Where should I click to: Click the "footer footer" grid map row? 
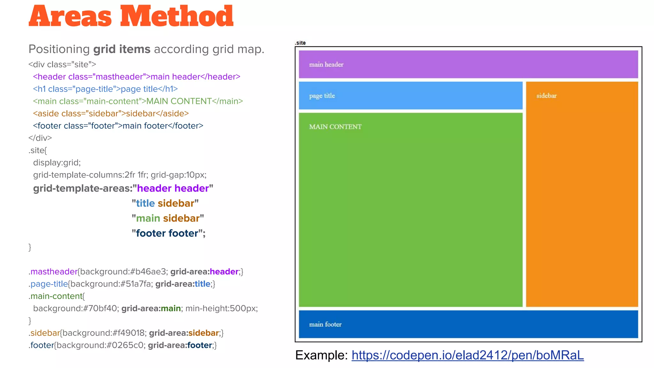pyautogui.click(x=168, y=233)
